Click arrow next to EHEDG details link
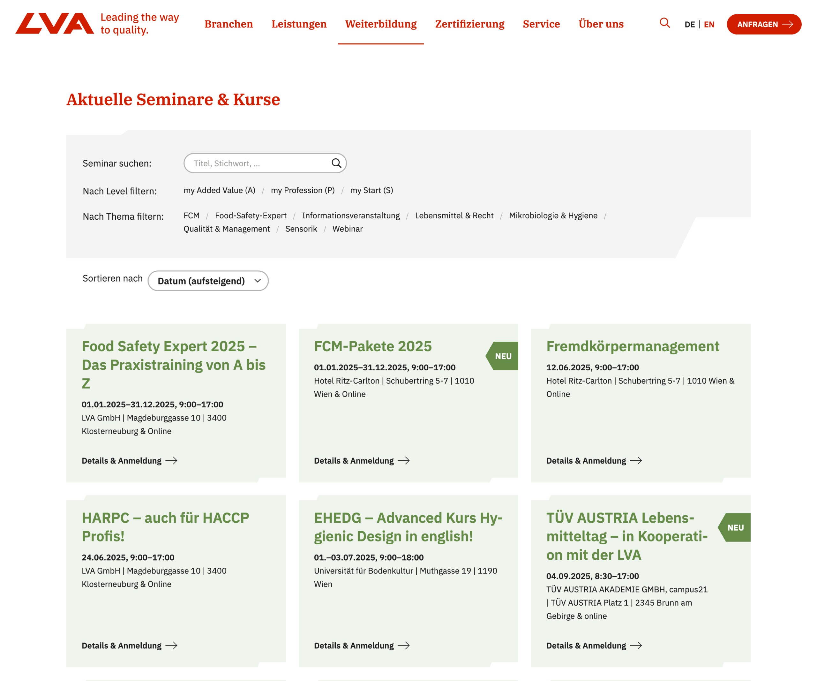817x681 pixels. [x=404, y=646]
